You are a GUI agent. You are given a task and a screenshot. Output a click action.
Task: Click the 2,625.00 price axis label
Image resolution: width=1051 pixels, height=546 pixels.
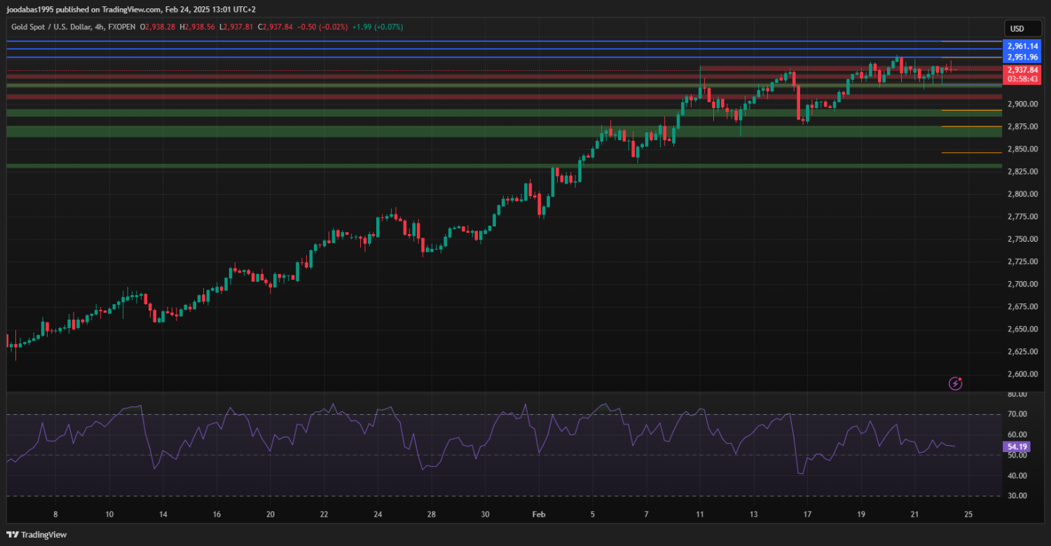[1022, 352]
